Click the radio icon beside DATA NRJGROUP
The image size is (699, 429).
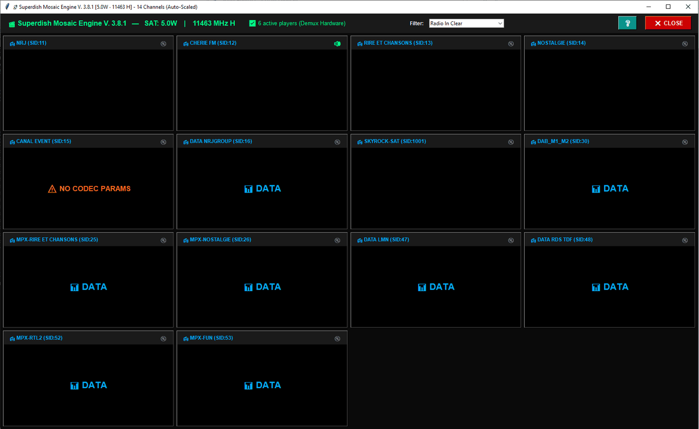186,142
